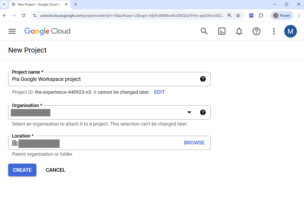The height and width of the screenshot is (203, 304).
Task: Click 'Parent organisation or folder' helper text
Action: 42,154
